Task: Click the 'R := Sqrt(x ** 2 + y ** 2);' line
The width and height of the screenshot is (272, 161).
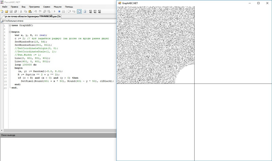Action: 39,75
